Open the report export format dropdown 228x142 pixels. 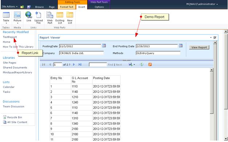tap(134, 65)
